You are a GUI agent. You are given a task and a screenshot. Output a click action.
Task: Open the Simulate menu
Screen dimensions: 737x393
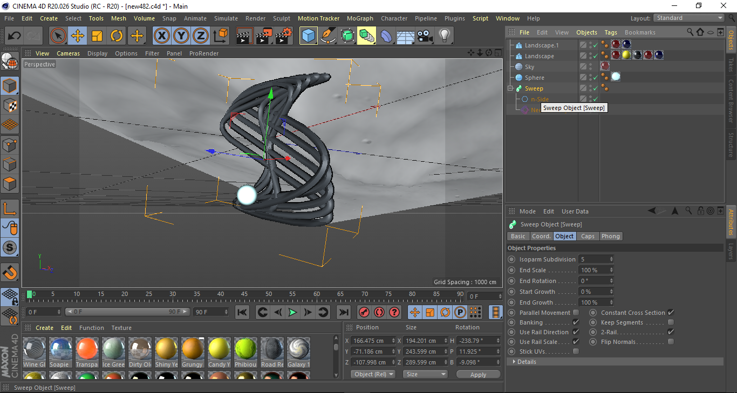coord(226,18)
